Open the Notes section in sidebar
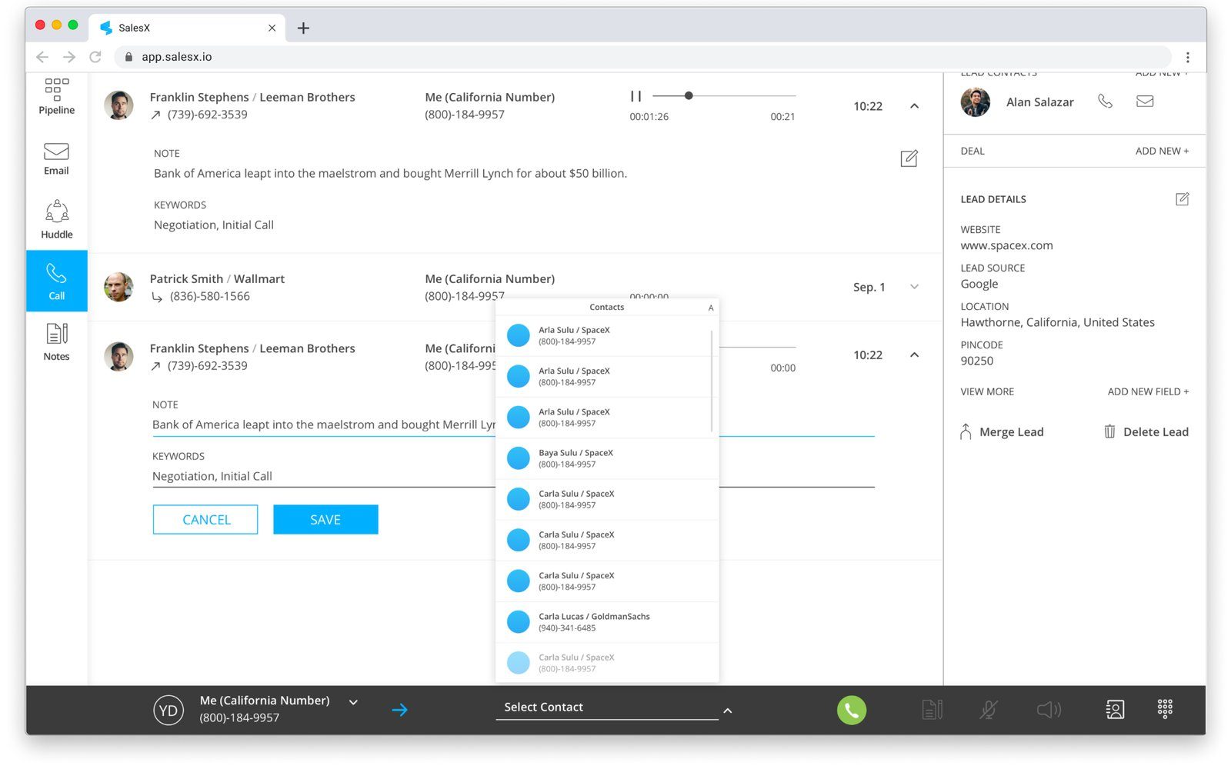Image resolution: width=1231 pixels, height=779 pixels. tap(56, 341)
